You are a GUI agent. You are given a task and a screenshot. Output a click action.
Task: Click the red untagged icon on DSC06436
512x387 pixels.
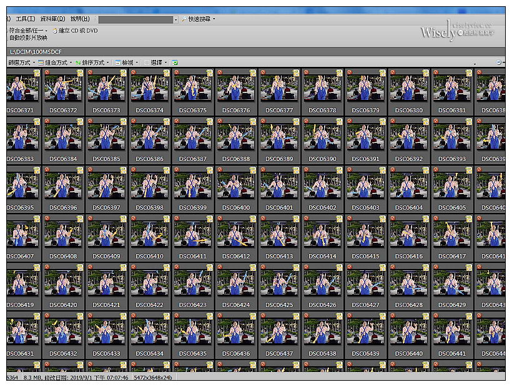220,315
